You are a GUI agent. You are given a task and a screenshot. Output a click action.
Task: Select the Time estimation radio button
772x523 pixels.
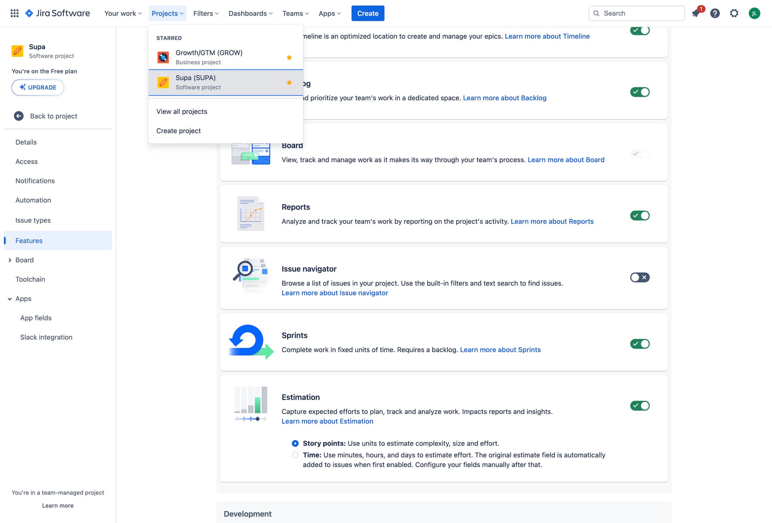[x=295, y=455]
